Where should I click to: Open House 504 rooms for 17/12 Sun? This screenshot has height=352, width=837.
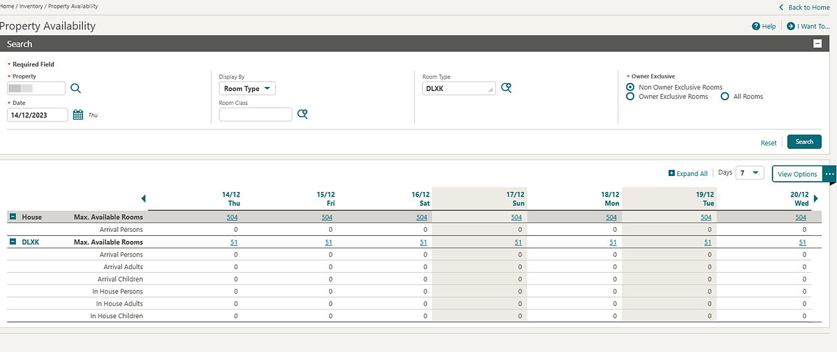point(517,217)
